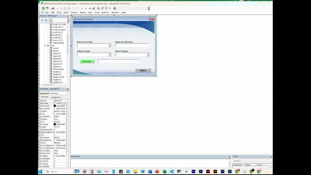Open Telegram from the taskbar
The height and width of the screenshot is (175, 311).
128,172
